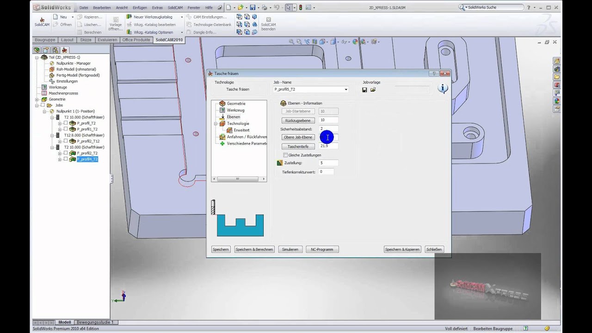Click the zoom to fit icon
The height and width of the screenshot is (333, 592).
(291, 42)
